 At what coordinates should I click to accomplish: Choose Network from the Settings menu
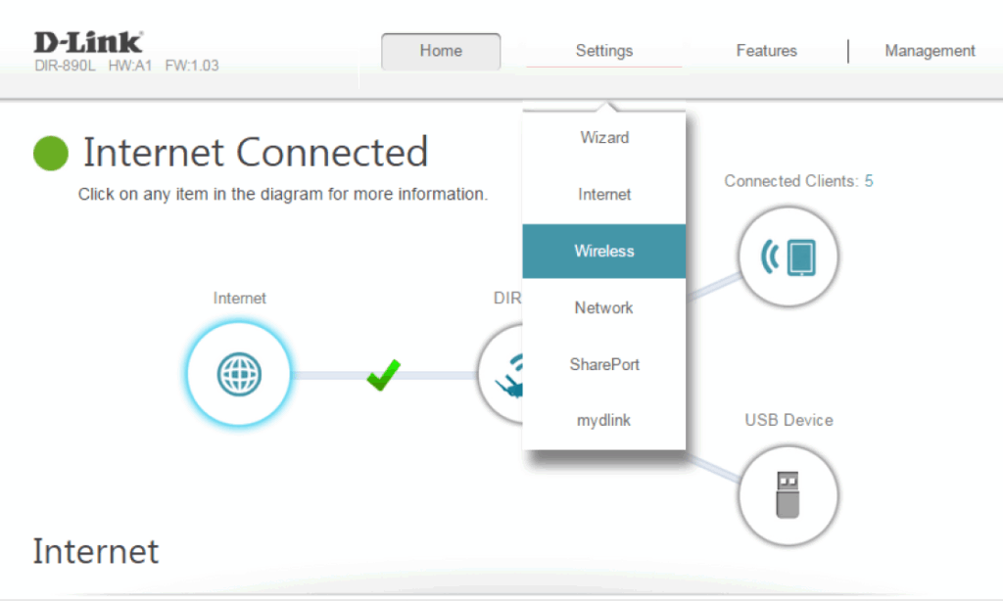[604, 307]
